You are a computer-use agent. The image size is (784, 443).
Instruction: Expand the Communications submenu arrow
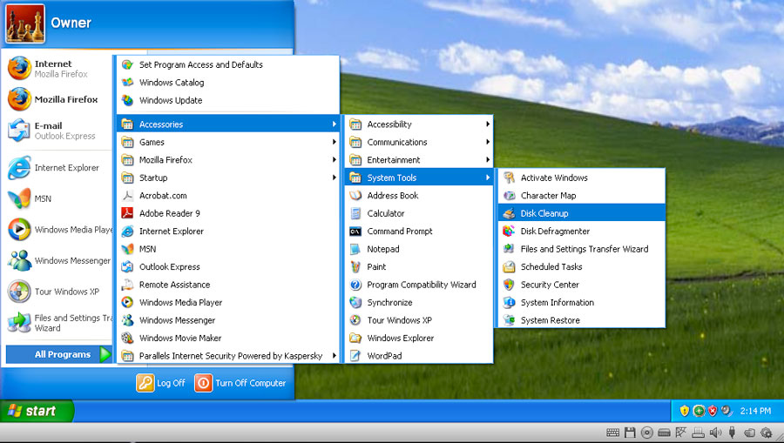488,142
